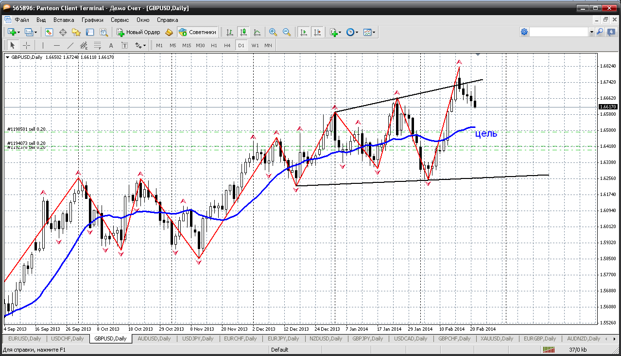Click the blue gear icon beside search
The image size is (621, 356).
click(x=524, y=32)
